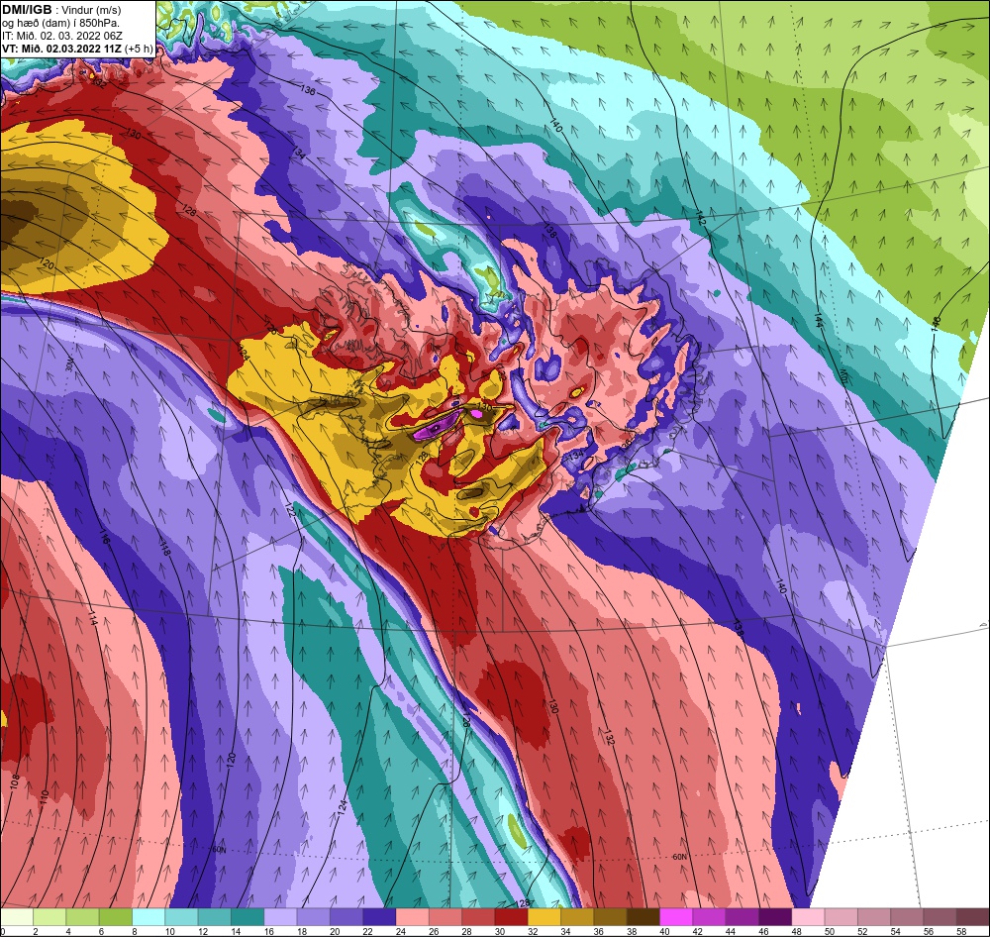
Task: Click the '146' contour height label
Action: [936, 322]
